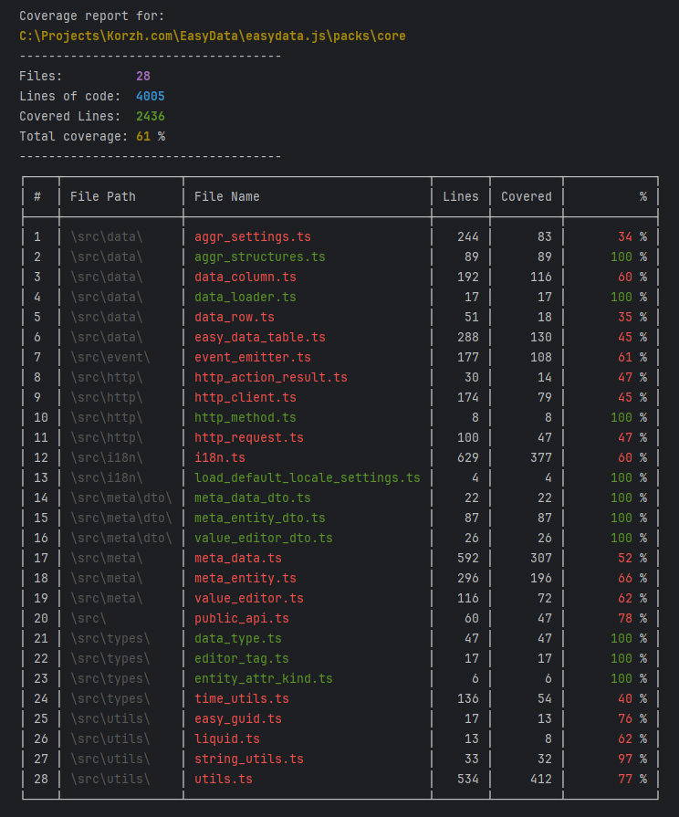
Task: Click the core package path line
Action: pyautogui.click(x=213, y=36)
